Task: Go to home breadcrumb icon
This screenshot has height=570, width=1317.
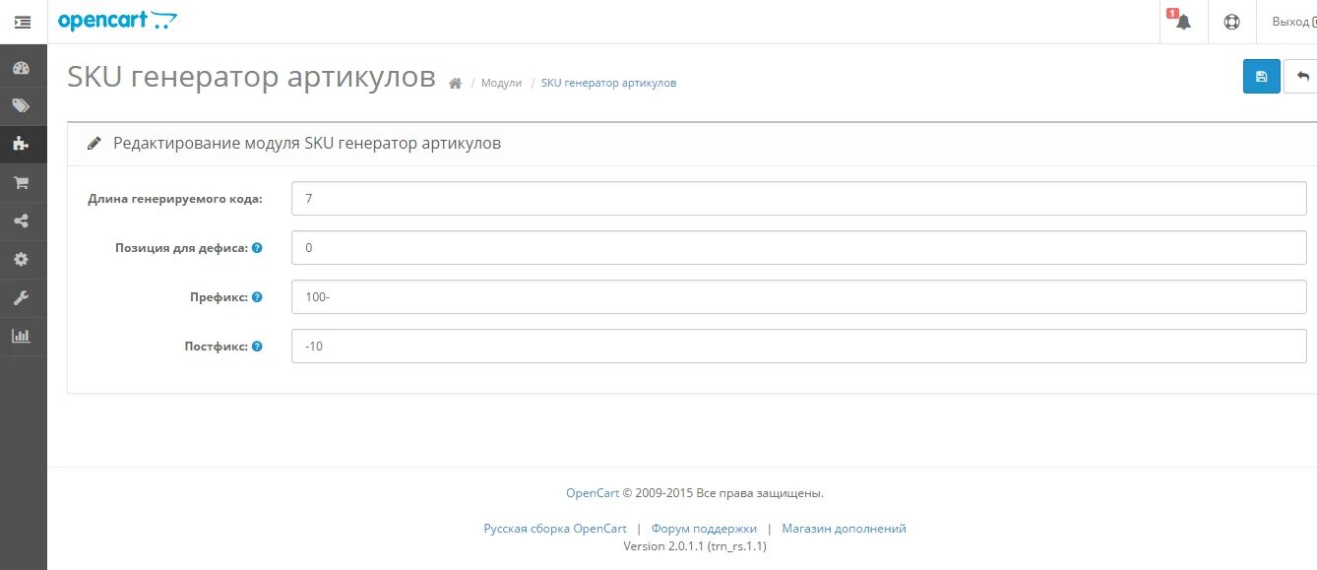Action: [x=455, y=84]
